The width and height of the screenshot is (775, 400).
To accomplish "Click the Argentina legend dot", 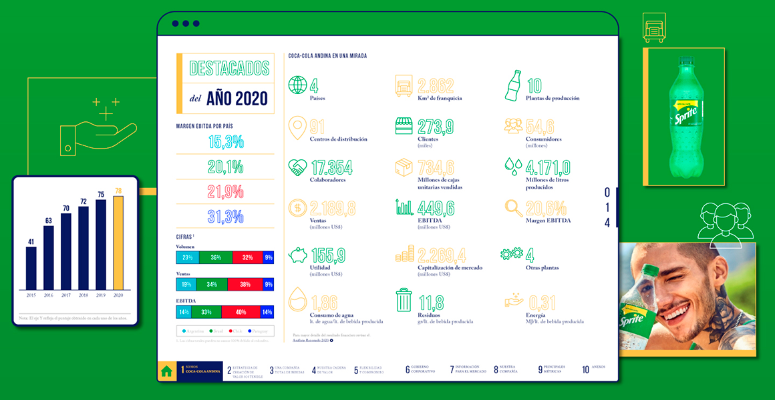I will [184, 331].
